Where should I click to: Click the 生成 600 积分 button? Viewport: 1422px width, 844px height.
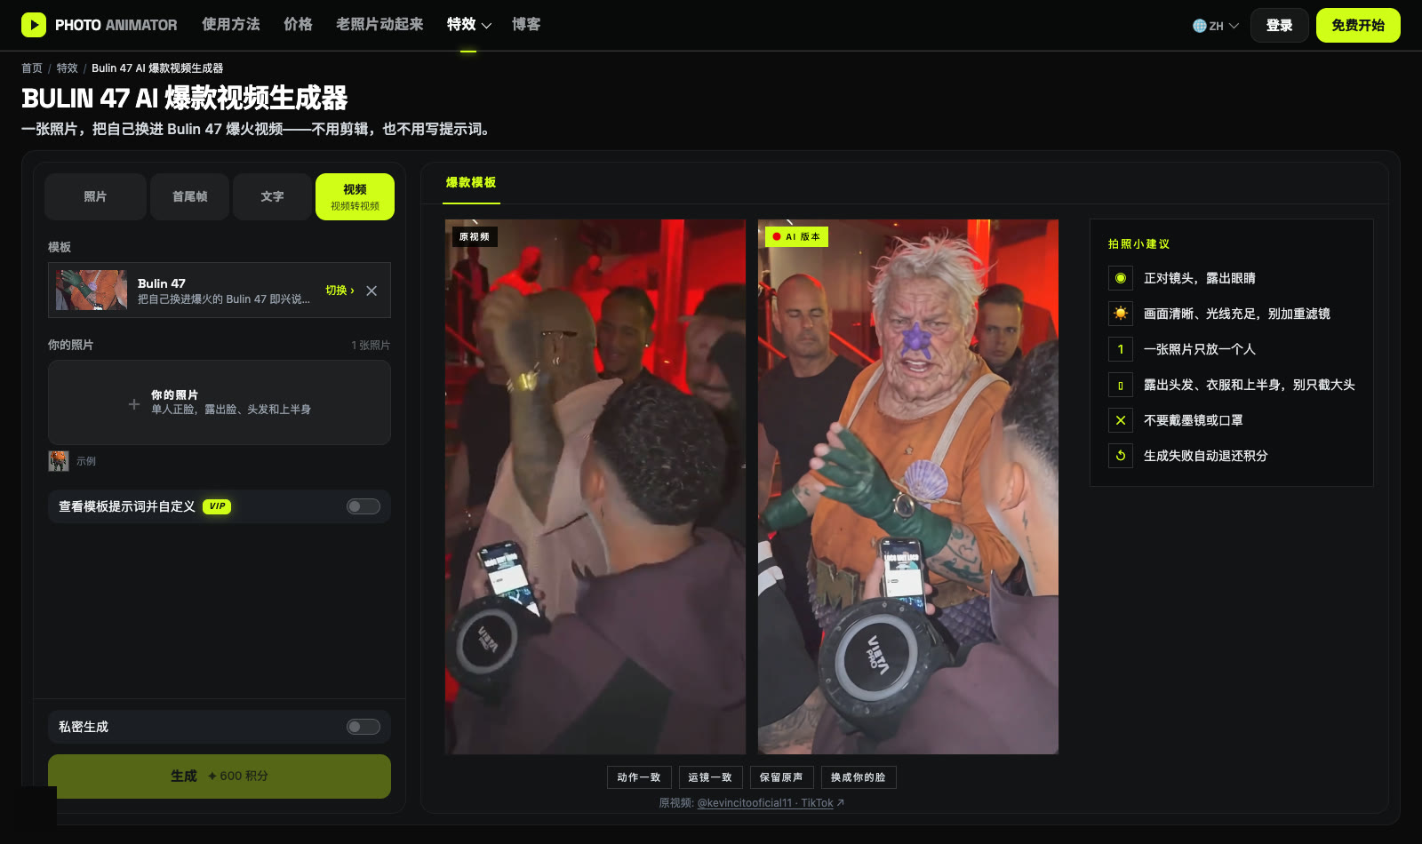point(220,776)
